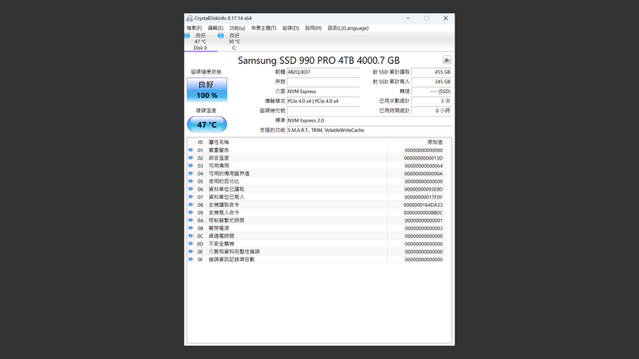Click raw value 0000000000000A

tap(423, 173)
